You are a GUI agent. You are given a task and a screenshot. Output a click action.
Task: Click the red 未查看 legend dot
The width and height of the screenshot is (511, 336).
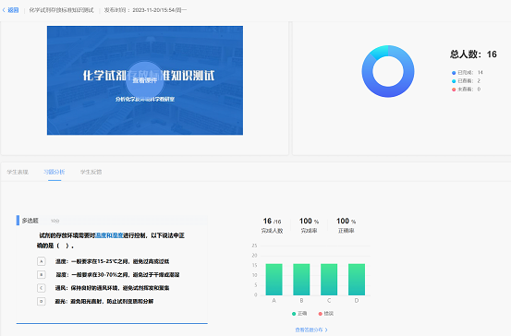click(454, 90)
